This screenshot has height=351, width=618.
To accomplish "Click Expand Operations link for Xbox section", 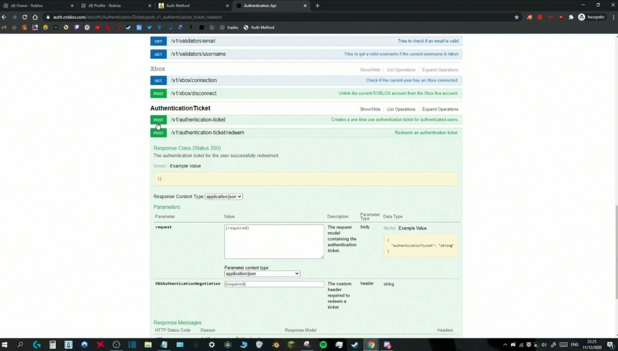I will tap(440, 70).
